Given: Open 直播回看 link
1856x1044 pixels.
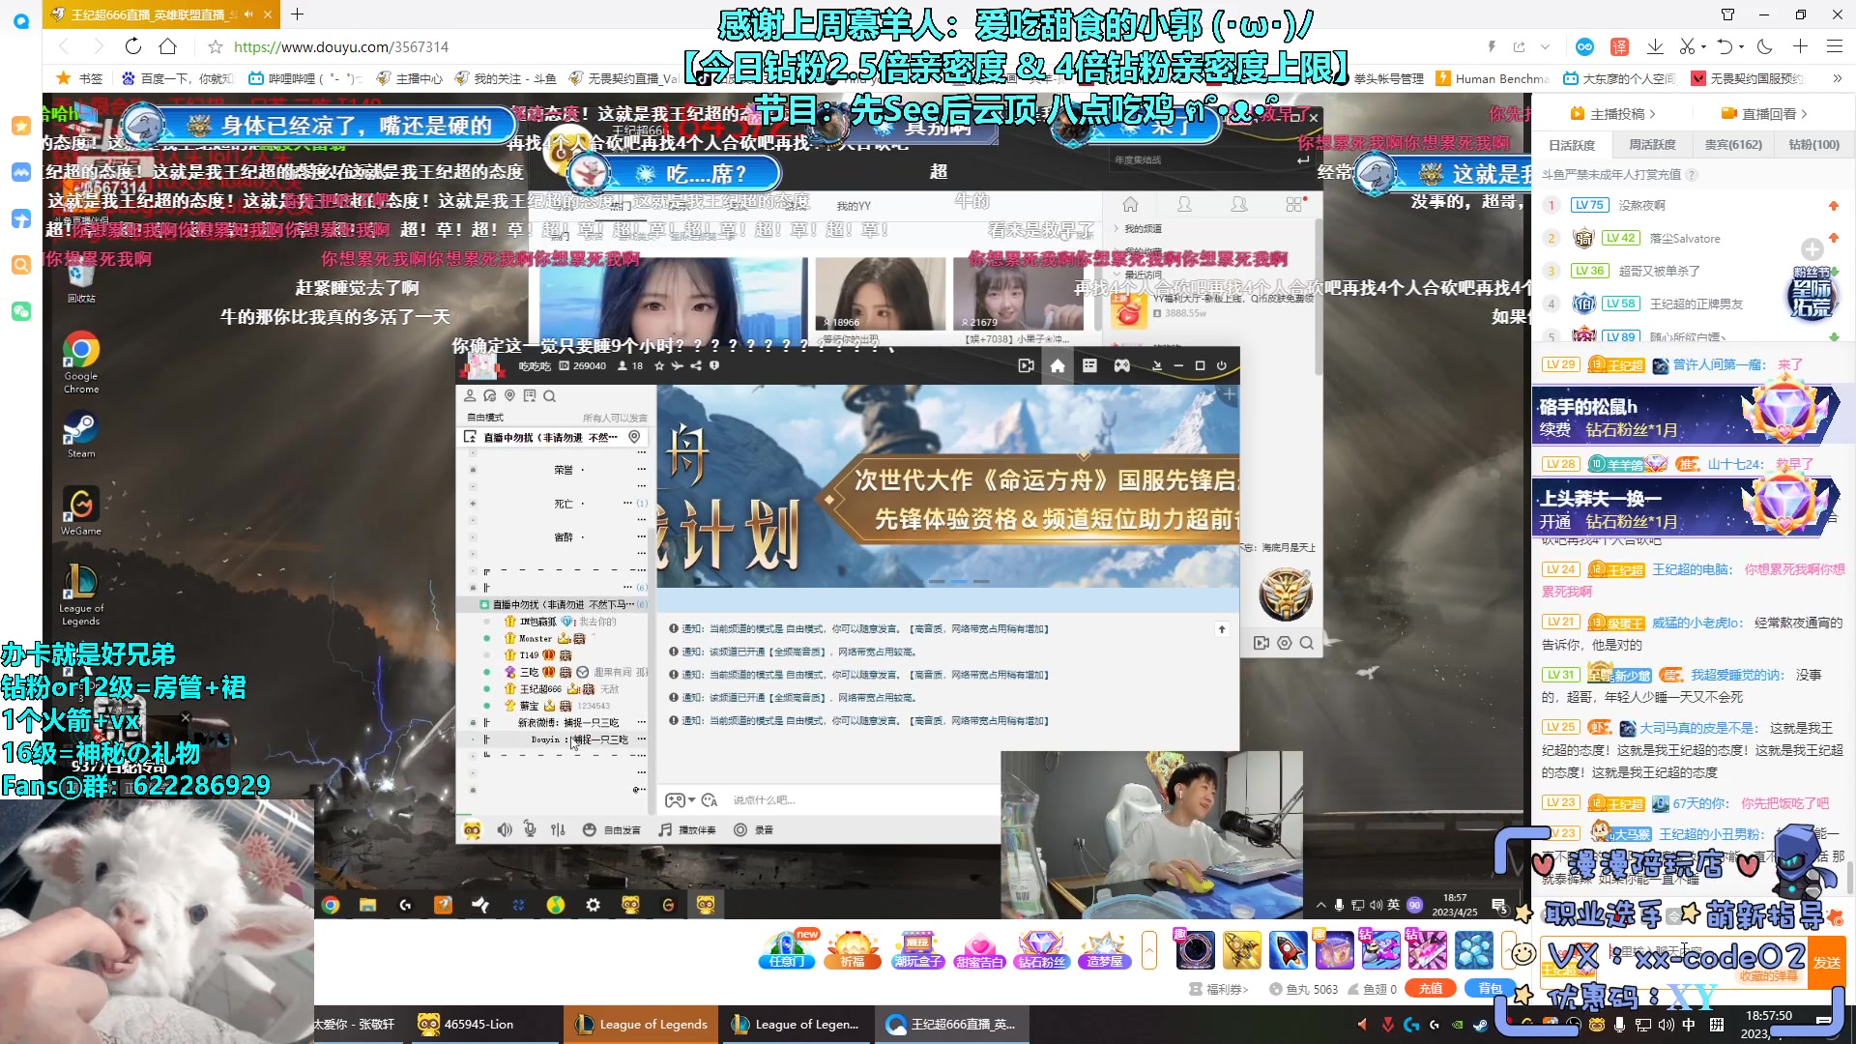Looking at the screenshot, I should [x=1764, y=114].
